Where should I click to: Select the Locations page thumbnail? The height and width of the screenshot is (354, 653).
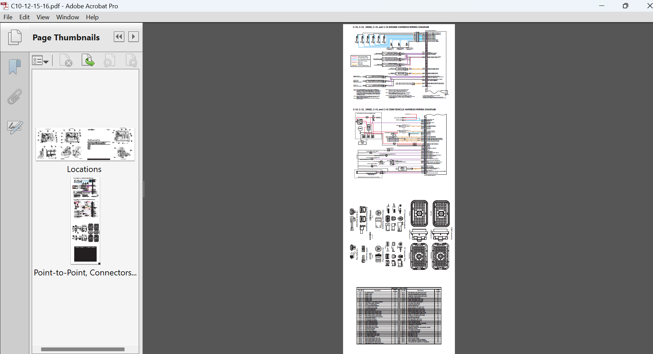click(x=85, y=144)
